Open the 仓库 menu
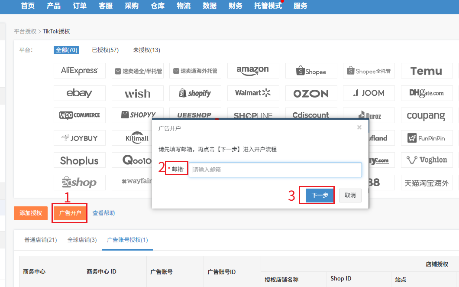 (x=158, y=6)
